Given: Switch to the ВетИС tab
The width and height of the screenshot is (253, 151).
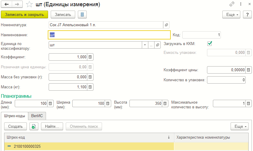Looking at the screenshot, I should [37, 116].
